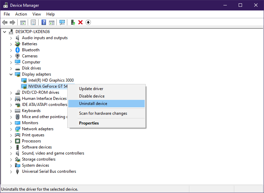Screen dimensions: 264x193
Task: Open the File menu
Action: coord(7,14)
